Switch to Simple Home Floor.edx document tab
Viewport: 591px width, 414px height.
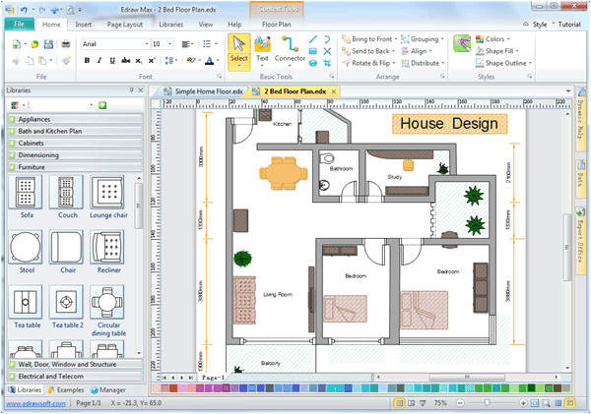tap(209, 90)
